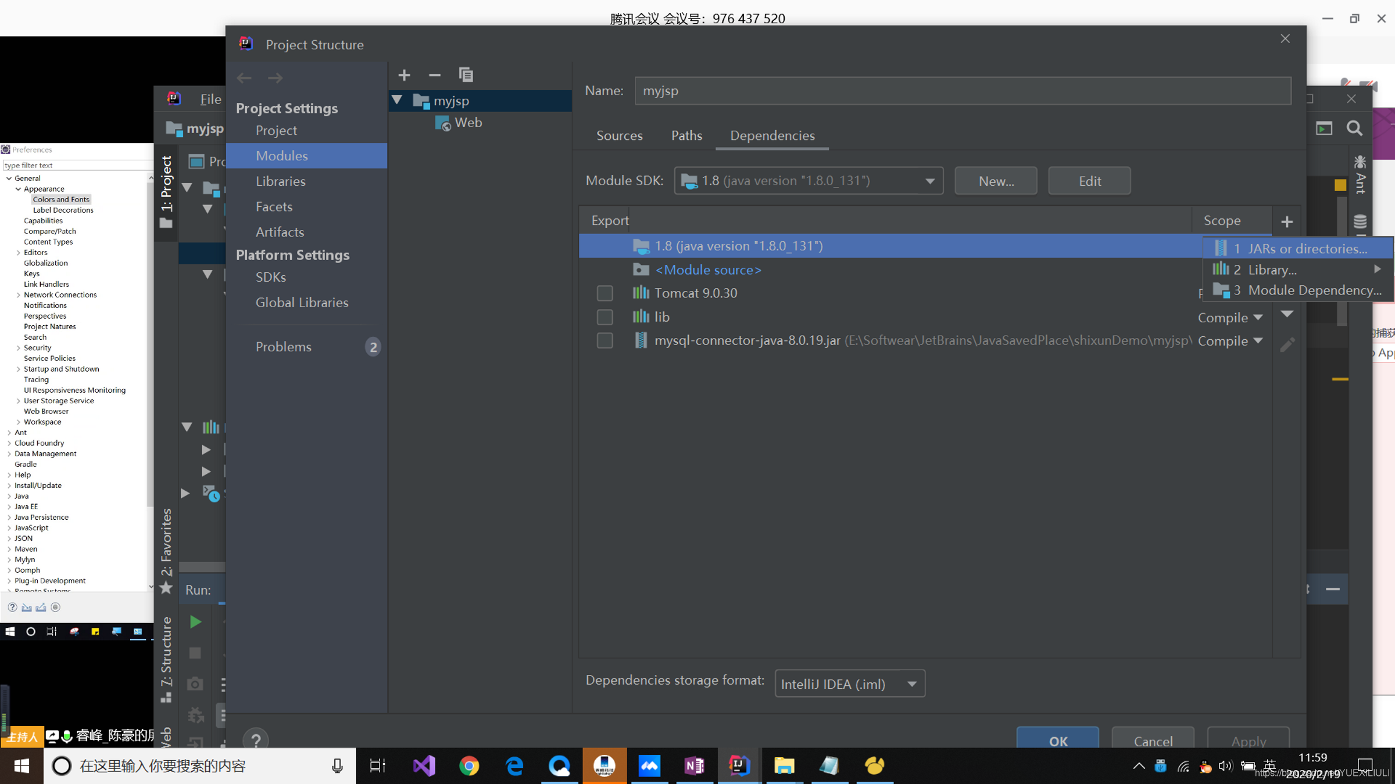Choose JARs or directories menu item
1395x784 pixels.
point(1297,249)
